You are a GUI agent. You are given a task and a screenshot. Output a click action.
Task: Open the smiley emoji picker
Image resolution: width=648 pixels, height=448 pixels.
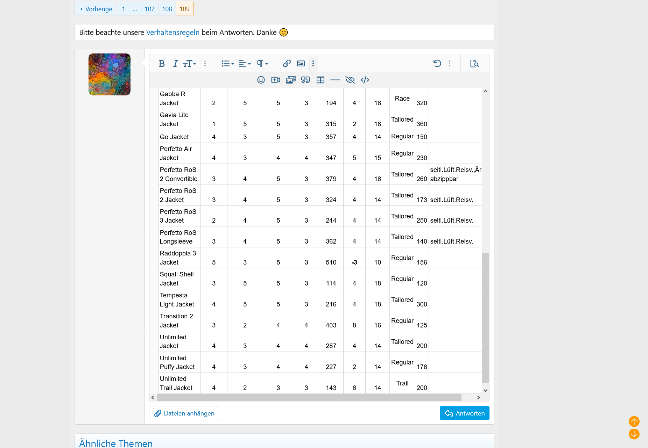click(x=261, y=80)
